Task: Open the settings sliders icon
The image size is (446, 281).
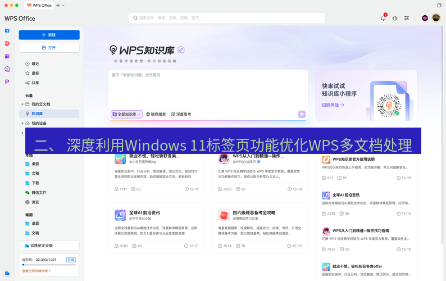Action: [407, 18]
